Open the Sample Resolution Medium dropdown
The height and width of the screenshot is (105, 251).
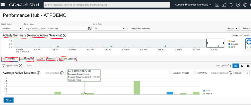click(x=241, y=73)
